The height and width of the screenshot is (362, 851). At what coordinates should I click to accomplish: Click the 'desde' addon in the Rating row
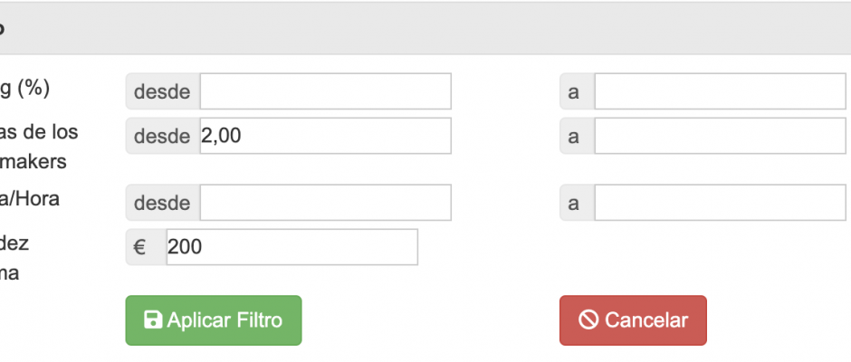coord(163,91)
